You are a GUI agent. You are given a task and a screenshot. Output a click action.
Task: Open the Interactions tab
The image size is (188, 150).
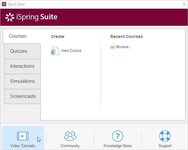click(22, 66)
